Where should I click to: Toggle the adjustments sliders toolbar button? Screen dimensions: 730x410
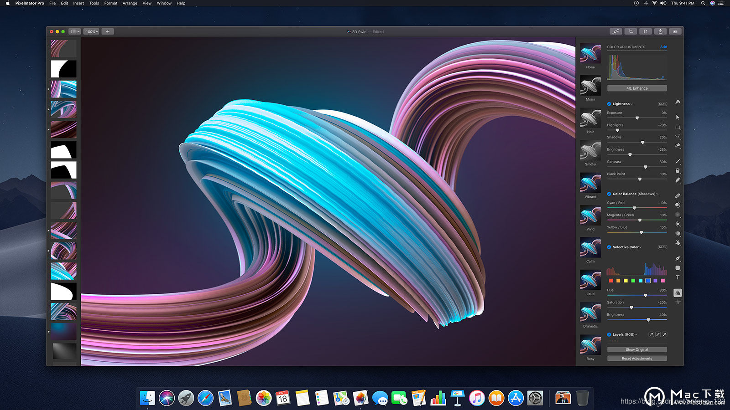[x=675, y=31]
